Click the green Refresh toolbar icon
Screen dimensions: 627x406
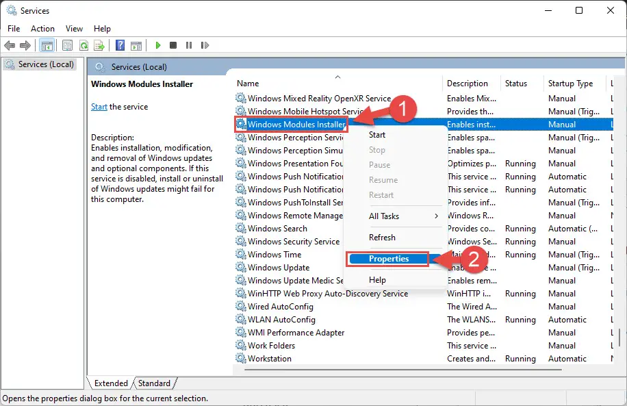(x=84, y=45)
